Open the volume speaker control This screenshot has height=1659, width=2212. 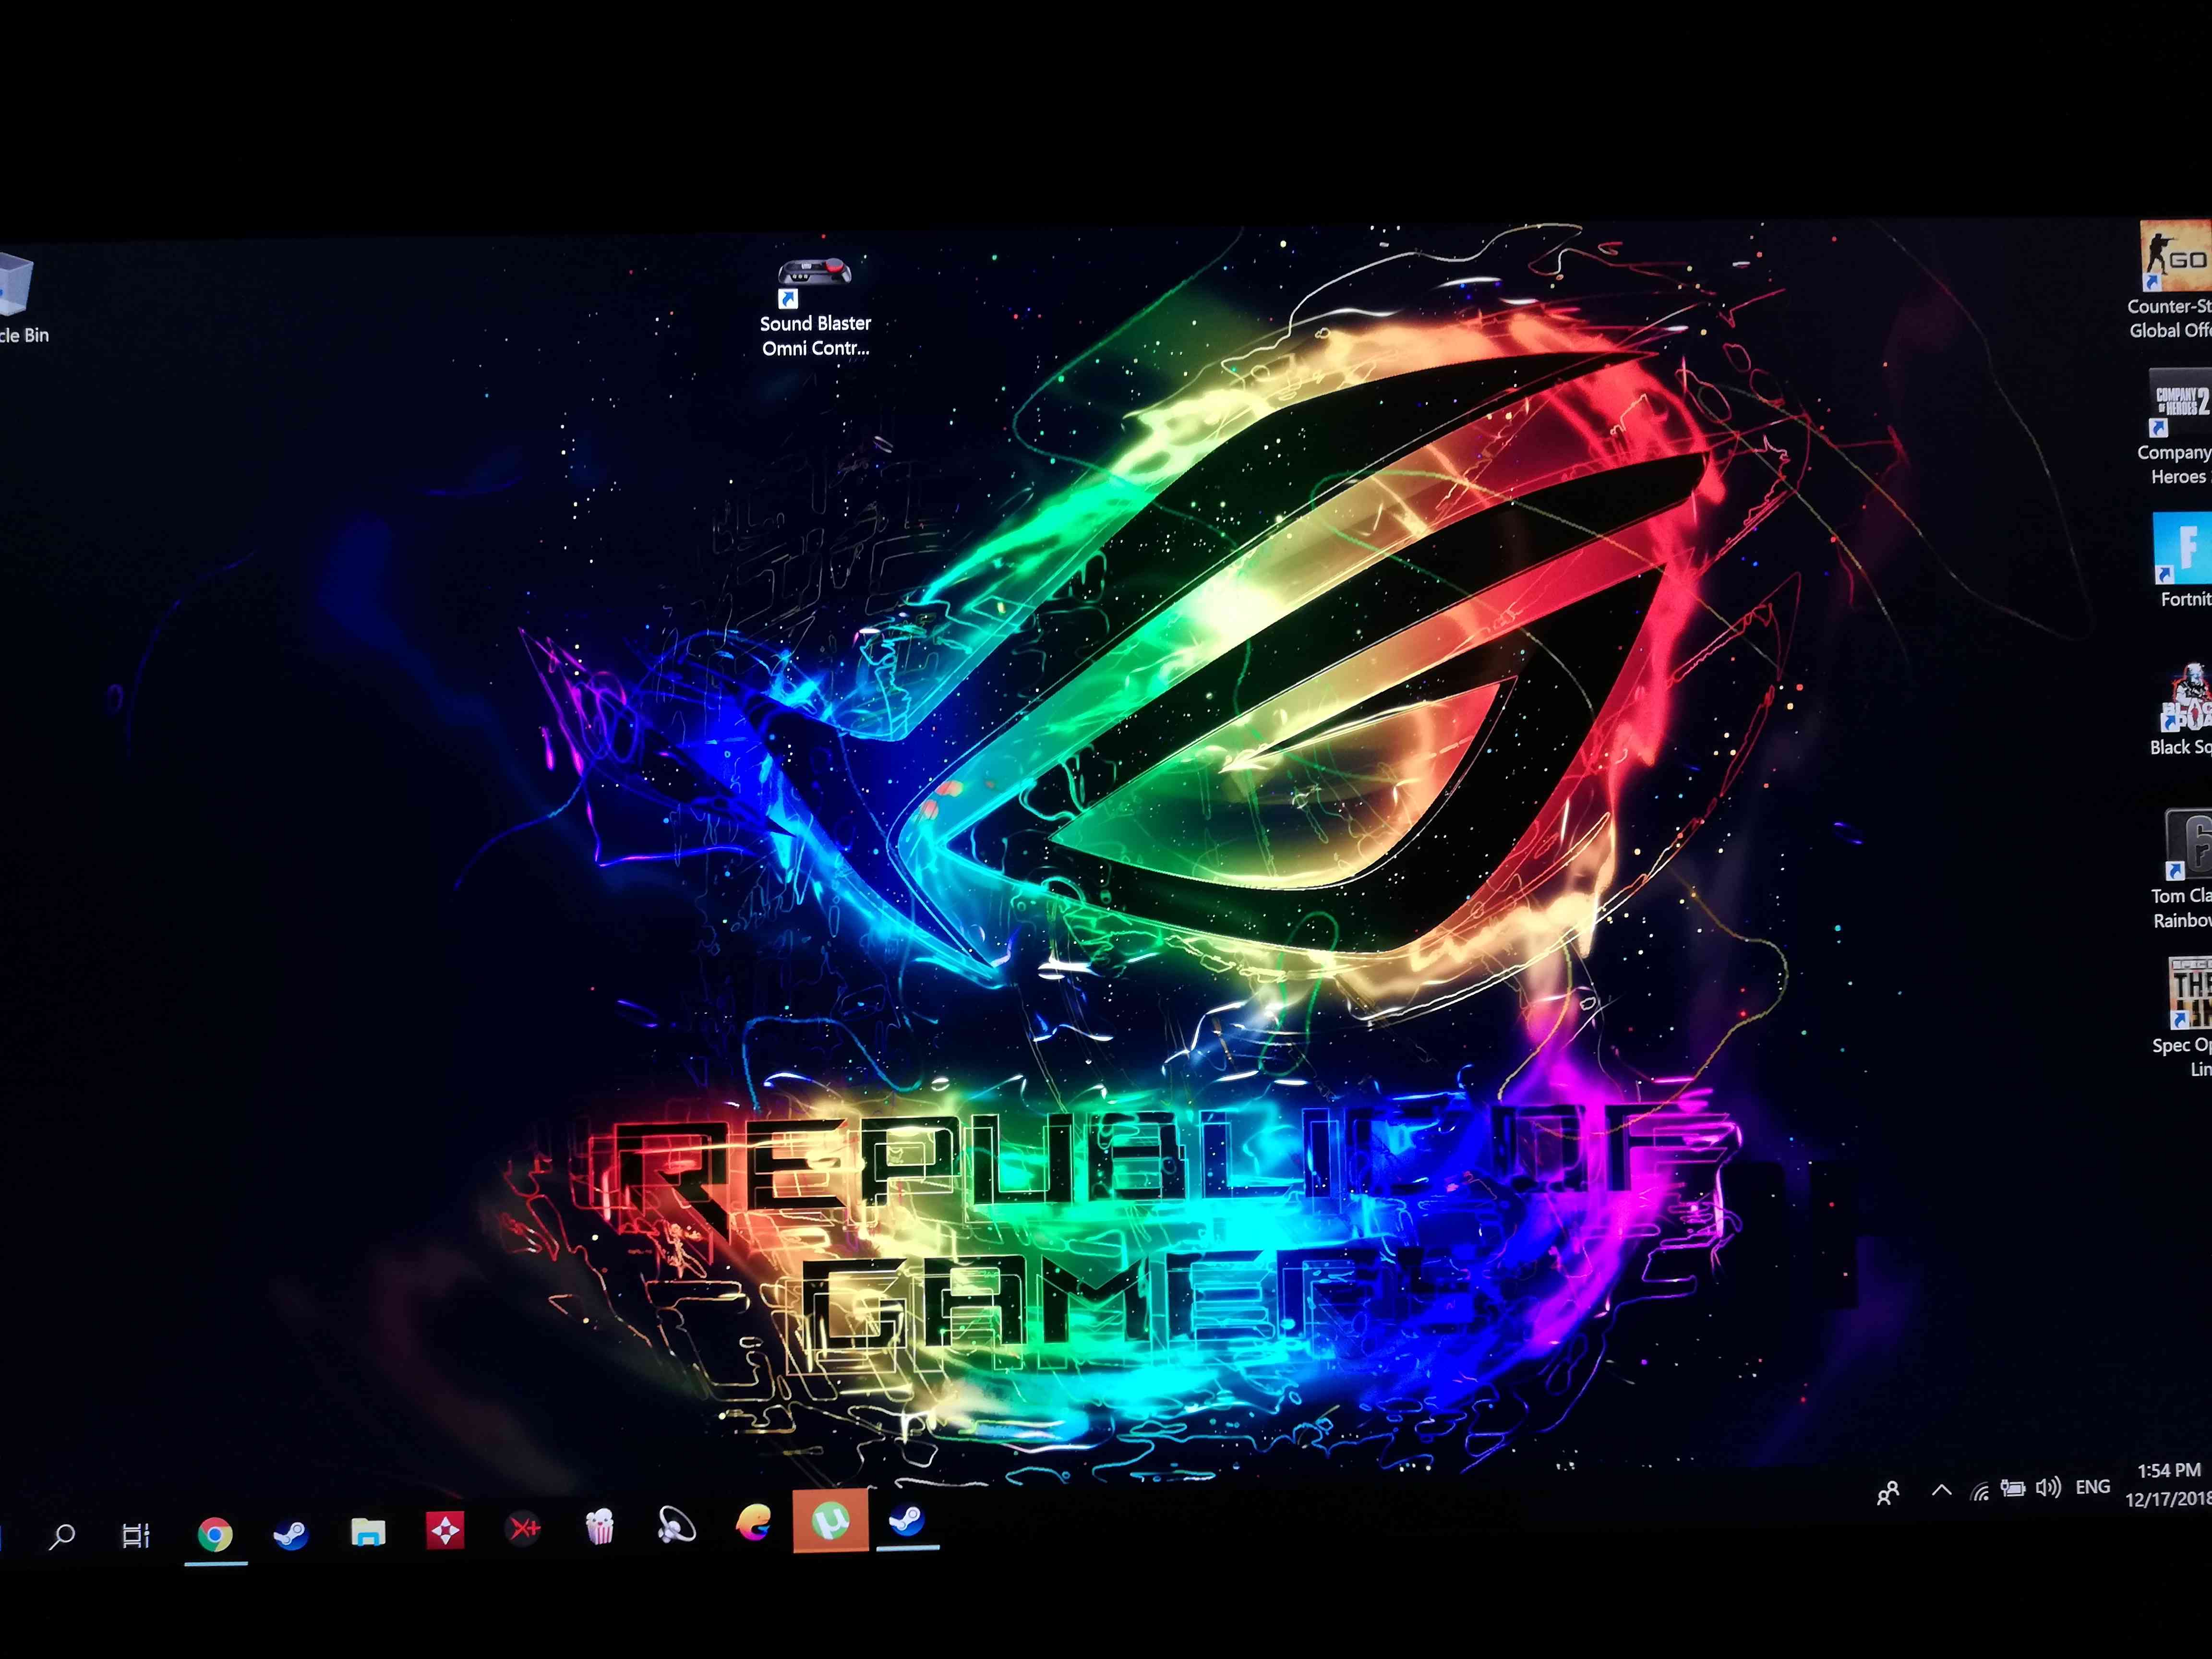2049,1488
